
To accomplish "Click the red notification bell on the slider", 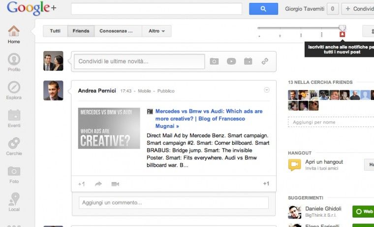I will tap(343, 34).
